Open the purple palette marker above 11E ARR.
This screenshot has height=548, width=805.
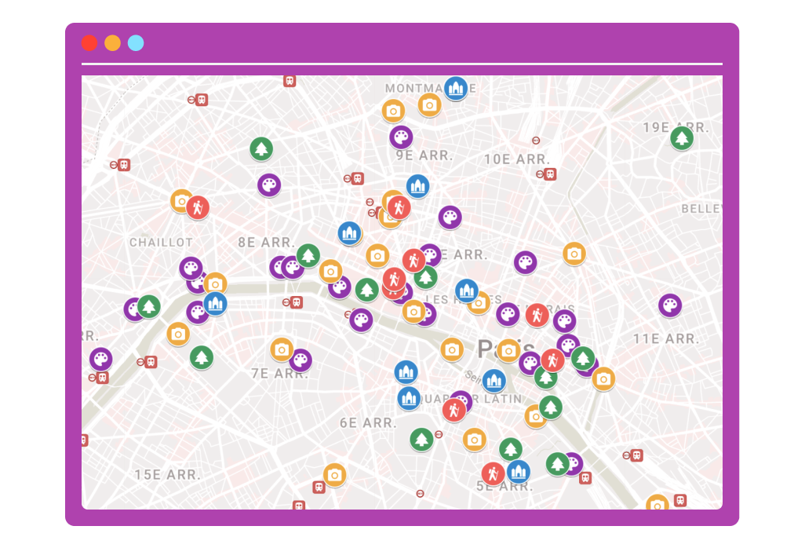click(669, 305)
